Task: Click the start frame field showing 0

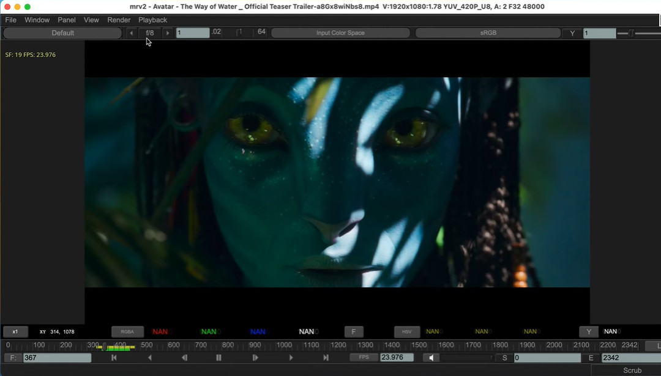Action: pyautogui.click(x=547, y=358)
